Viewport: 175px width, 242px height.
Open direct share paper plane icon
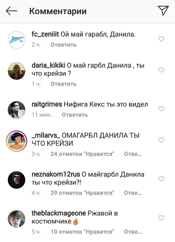coord(163,11)
